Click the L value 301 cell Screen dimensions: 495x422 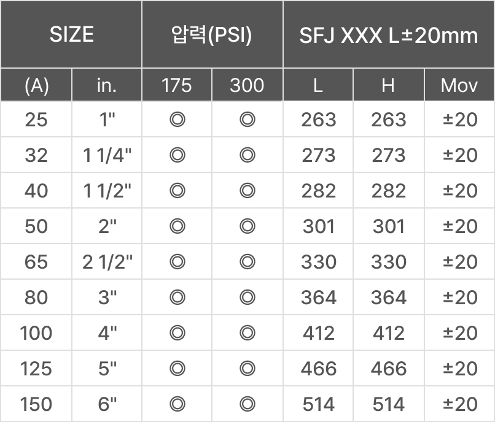point(318,226)
